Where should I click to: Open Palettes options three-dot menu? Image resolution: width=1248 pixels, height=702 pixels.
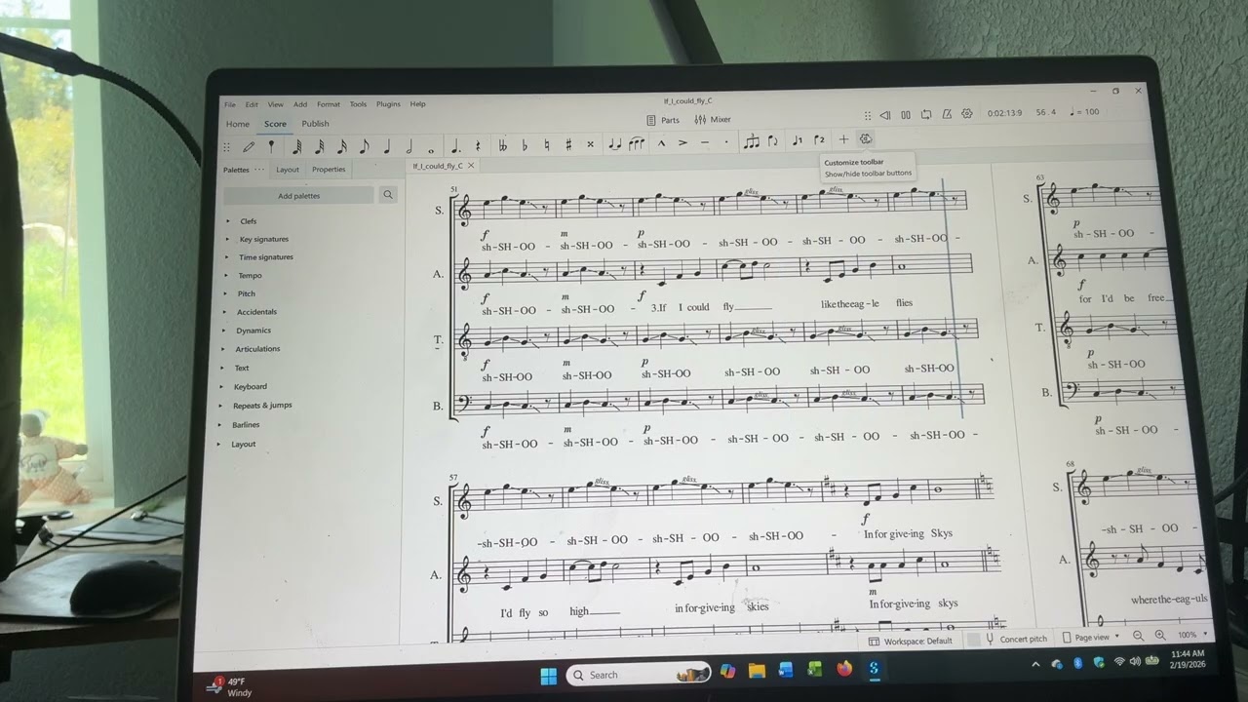[259, 170]
